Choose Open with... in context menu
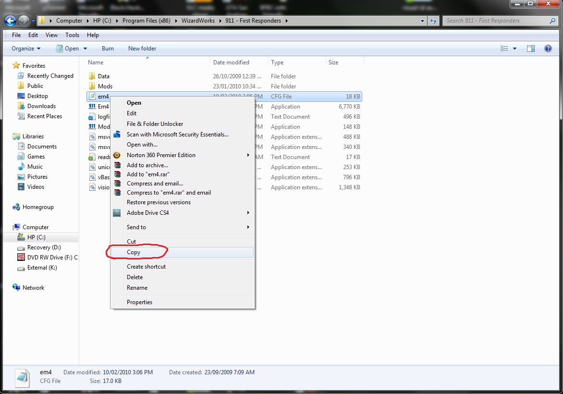The height and width of the screenshot is (394, 563). pyautogui.click(x=183, y=145)
